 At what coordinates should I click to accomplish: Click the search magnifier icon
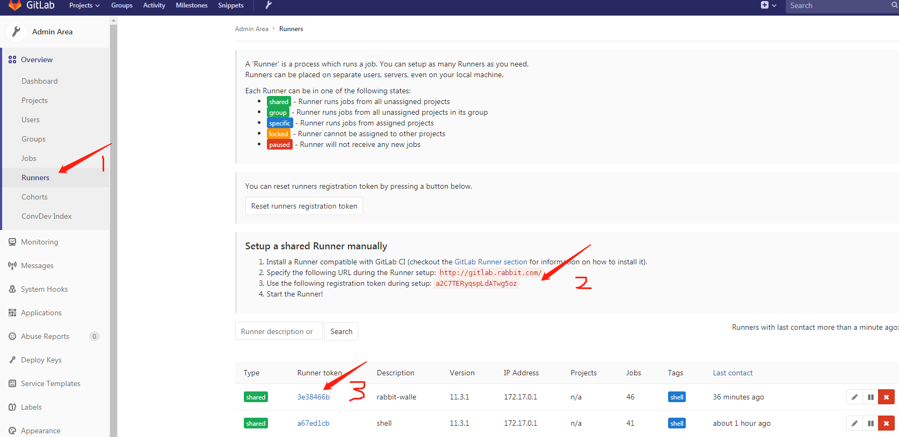click(895, 5)
